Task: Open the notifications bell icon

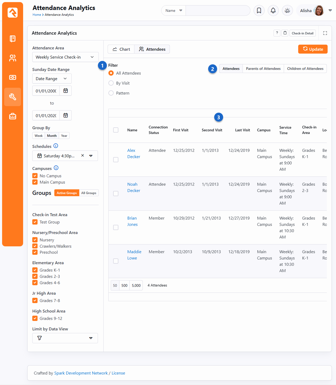Action: click(273, 11)
